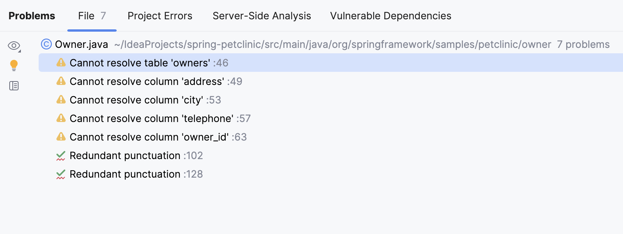Image resolution: width=623 pixels, height=234 pixels.
Task: Switch to the Project Errors tab
Action: (160, 16)
